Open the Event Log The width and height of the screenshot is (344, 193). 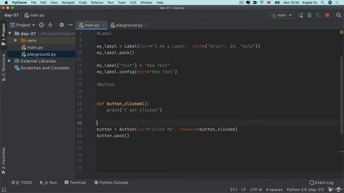pos(321,182)
